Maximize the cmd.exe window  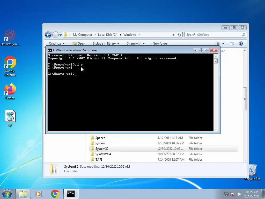pos(205,50)
